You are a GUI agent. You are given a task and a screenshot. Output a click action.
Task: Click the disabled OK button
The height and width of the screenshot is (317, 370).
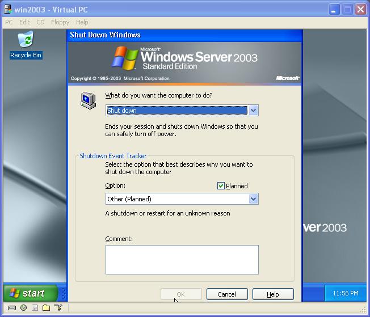click(181, 294)
